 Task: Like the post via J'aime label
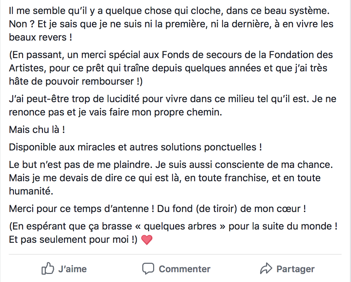pyautogui.click(x=72, y=269)
